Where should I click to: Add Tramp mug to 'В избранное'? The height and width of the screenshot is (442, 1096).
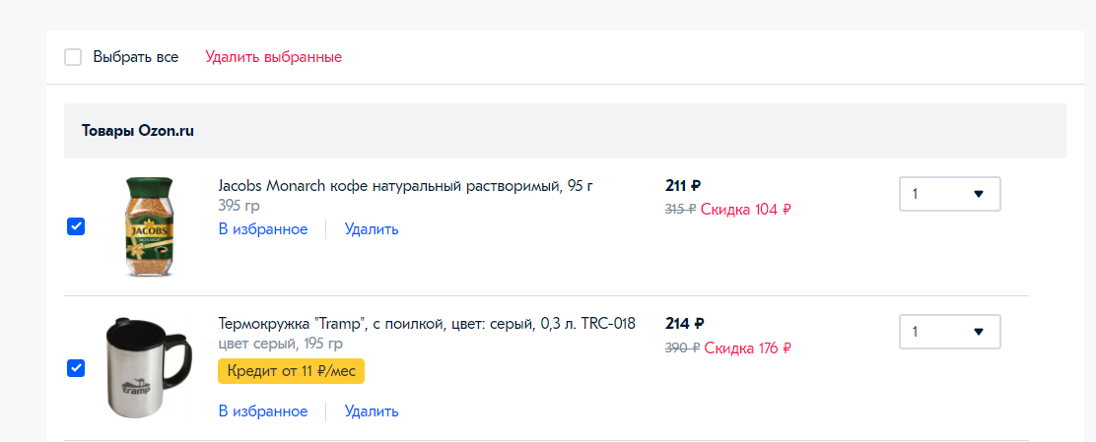[263, 411]
